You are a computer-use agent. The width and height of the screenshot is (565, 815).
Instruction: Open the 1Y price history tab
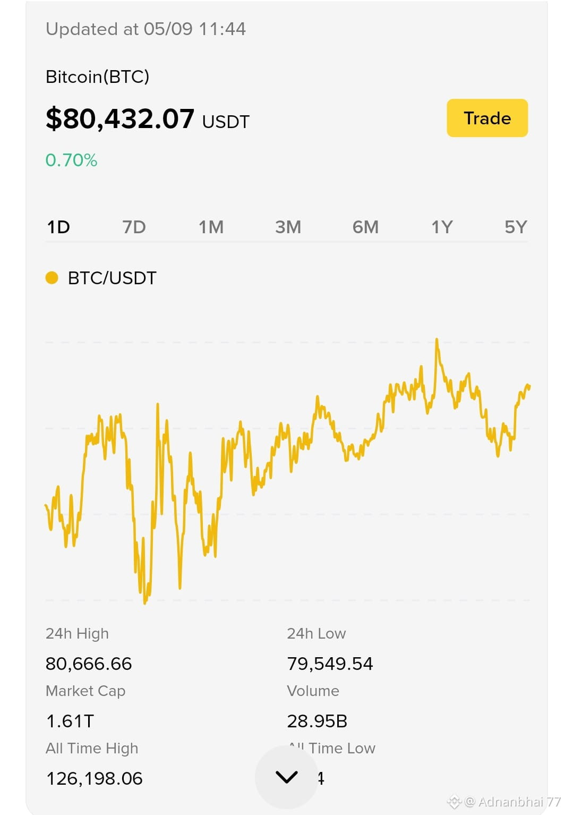tap(442, 227)
